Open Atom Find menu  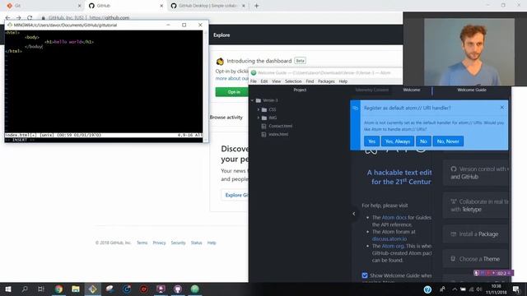(310, 81)
